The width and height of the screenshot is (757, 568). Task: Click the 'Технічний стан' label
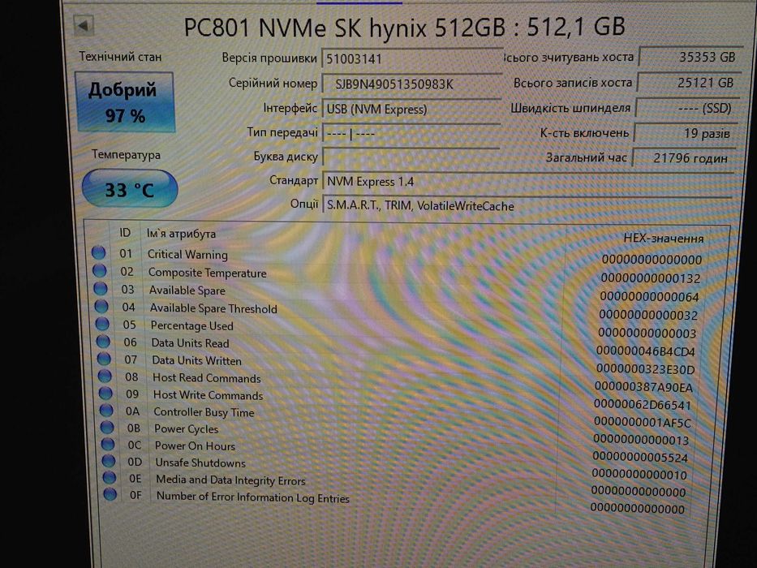120,57
